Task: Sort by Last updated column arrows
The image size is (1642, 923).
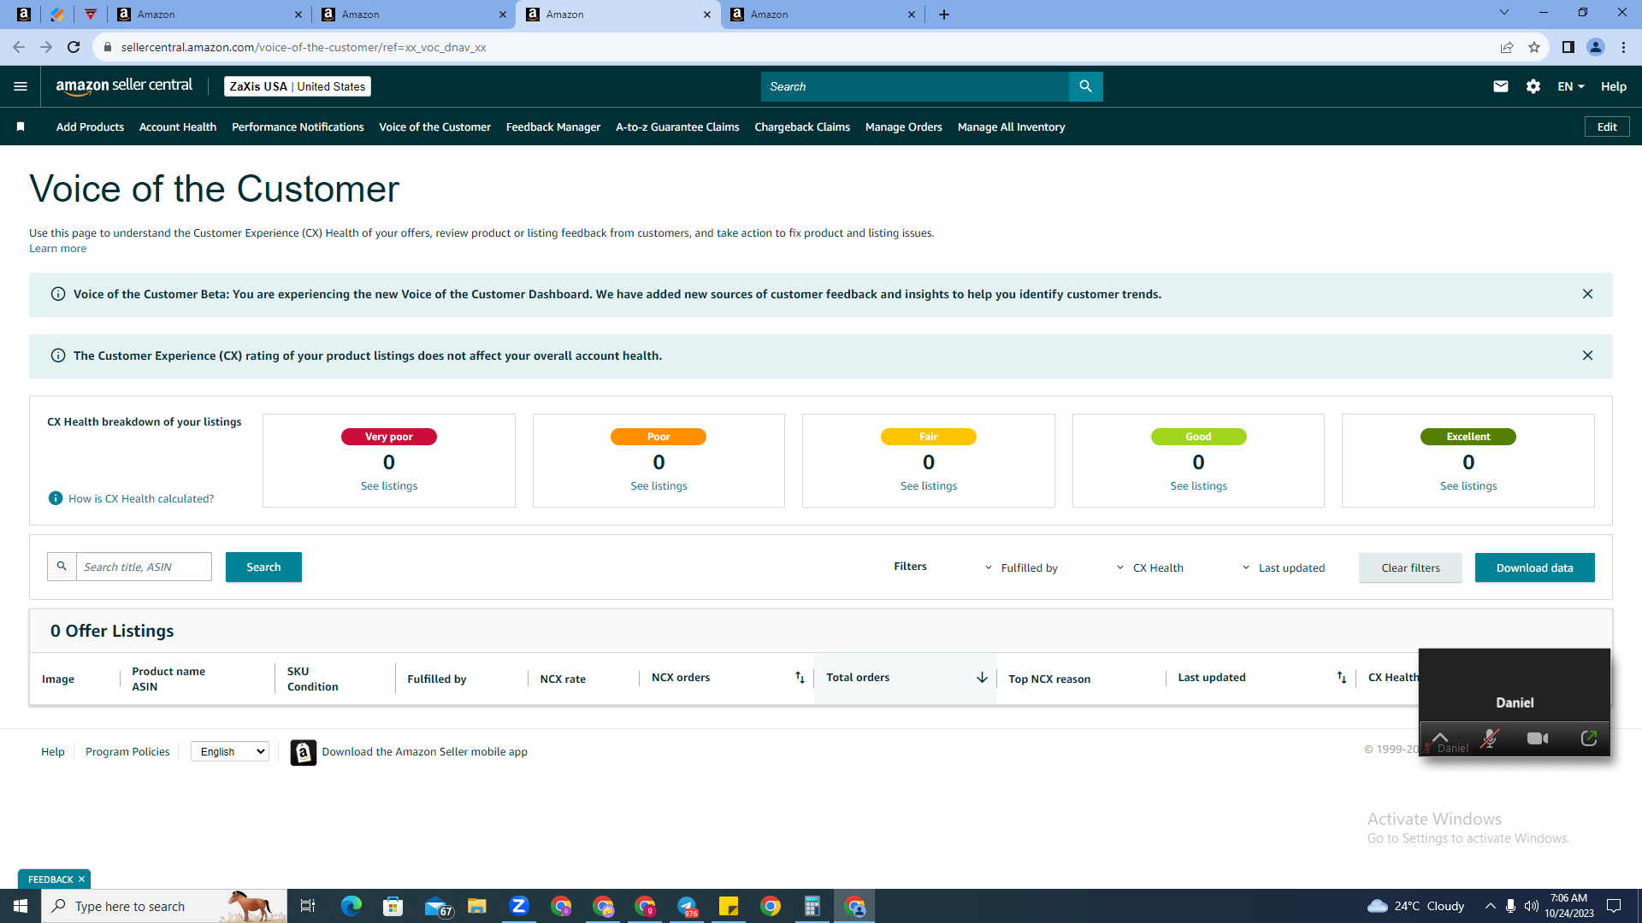Action: pos(1341,678)
